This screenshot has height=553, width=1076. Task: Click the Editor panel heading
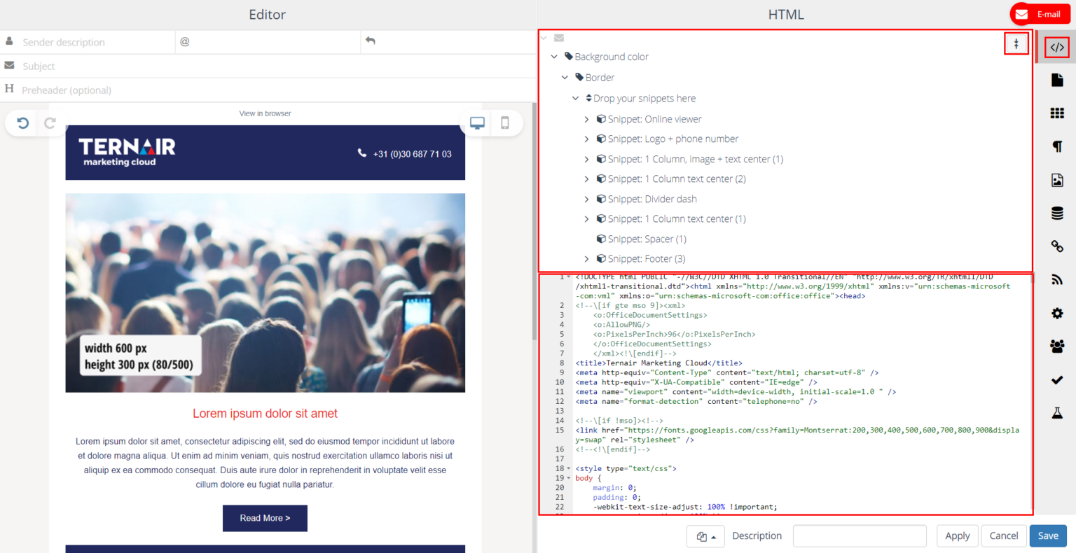click(268, 15)
